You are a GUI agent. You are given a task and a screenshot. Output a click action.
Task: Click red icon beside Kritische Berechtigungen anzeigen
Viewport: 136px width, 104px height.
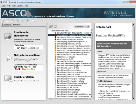pyautogui.click(x=55, y=39)
